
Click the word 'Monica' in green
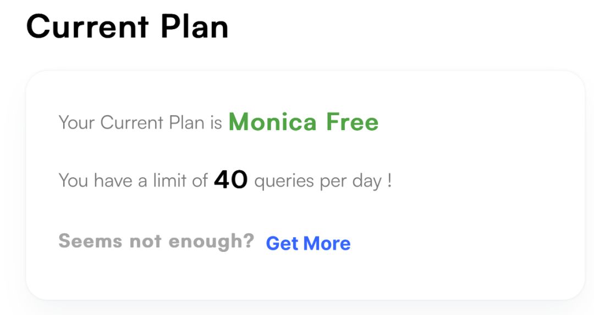[272, 122]
